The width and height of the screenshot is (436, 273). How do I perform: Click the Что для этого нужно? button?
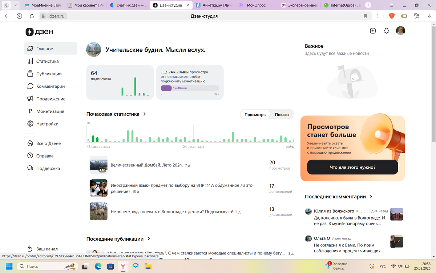(x=352, y=167)
